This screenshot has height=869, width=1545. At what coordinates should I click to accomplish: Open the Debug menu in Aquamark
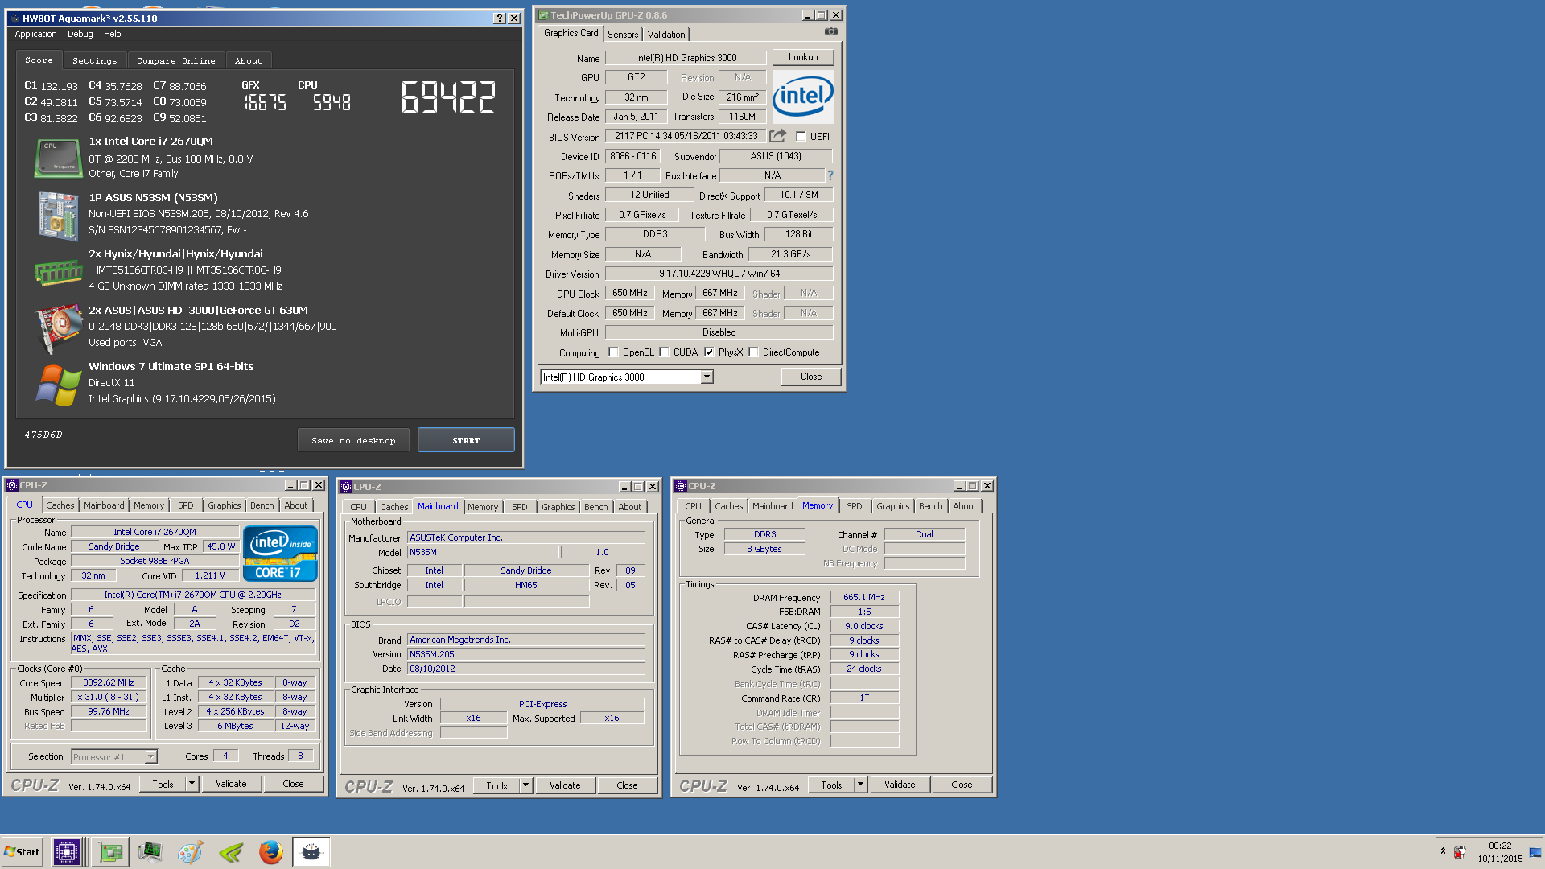[x=80, y=34]
